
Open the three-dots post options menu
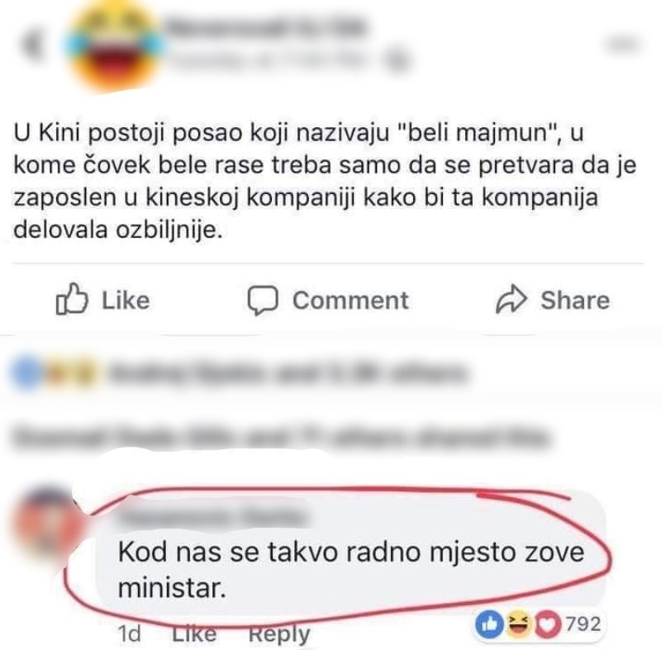click(624, 45)
